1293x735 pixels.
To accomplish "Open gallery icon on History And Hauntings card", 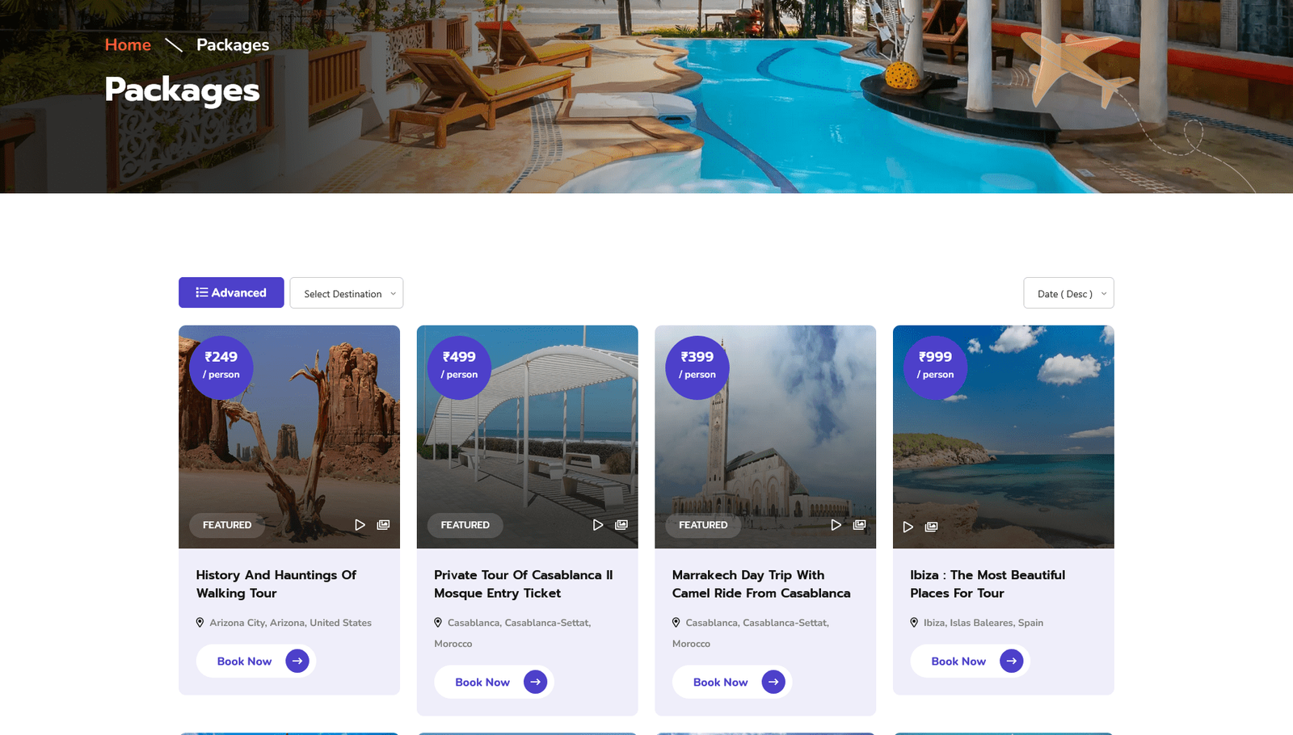I will tap(383, 525).
